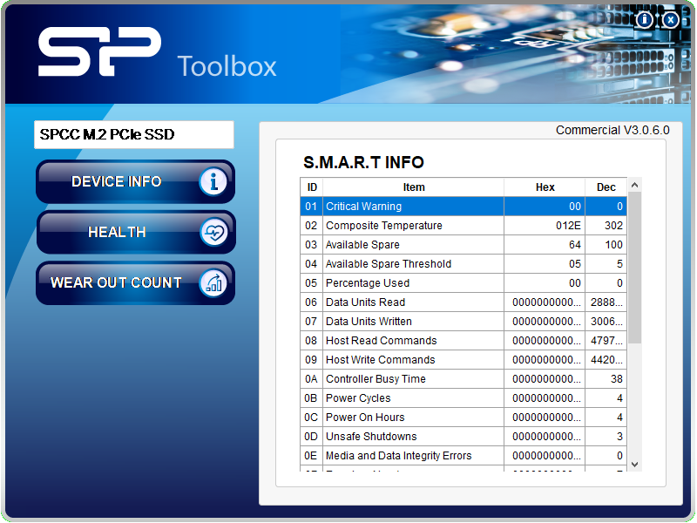Select the Available Spare Threshold row
This screenshot has width=697, height=523.
(464, 264)
